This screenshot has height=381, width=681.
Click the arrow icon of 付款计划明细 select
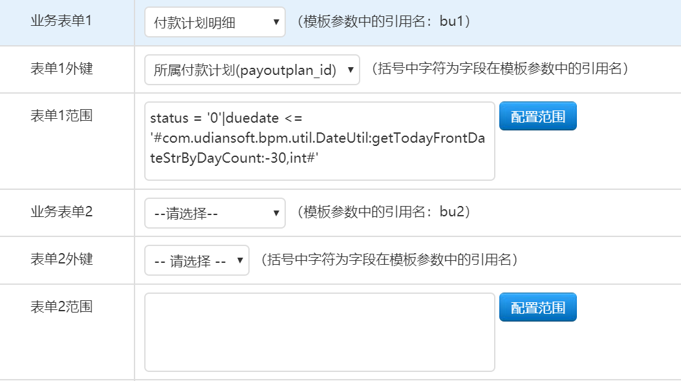click(x=276, y=22)
